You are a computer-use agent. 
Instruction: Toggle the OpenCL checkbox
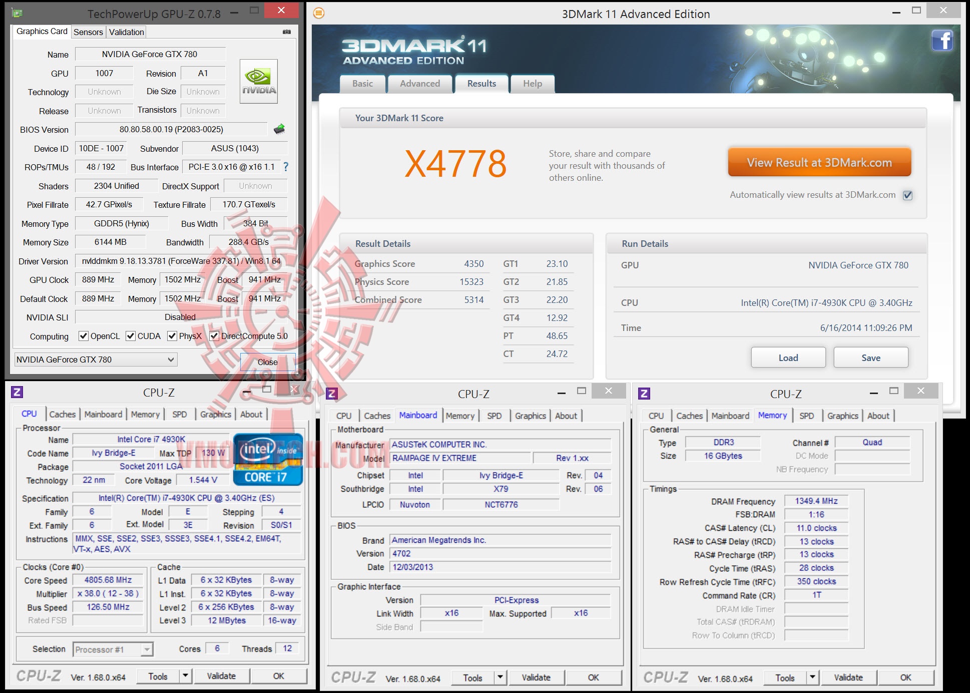pyautogui.click(x=84, y=336)
